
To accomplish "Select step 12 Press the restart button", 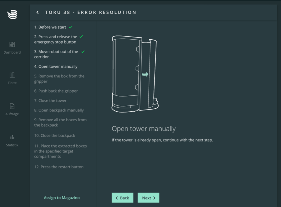I will [x=59, y=167].
